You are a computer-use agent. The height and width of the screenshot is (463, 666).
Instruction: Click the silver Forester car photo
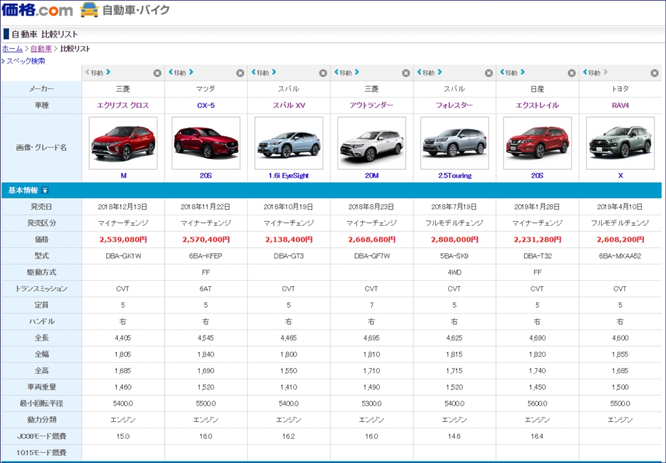(x=455, y=143)
